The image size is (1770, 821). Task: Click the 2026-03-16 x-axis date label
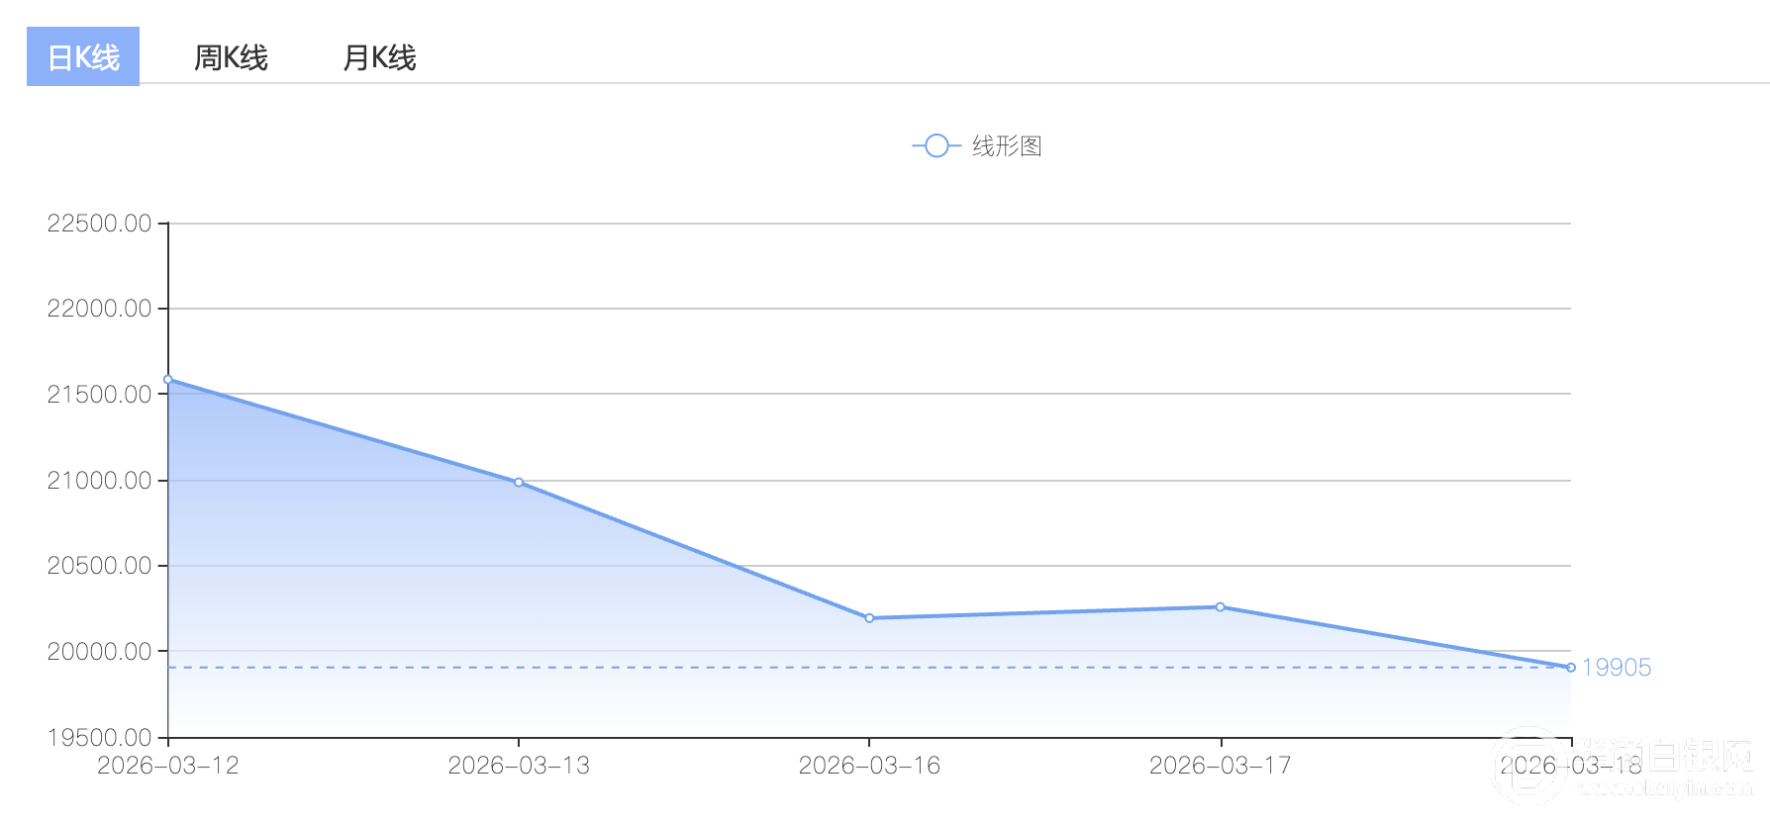(x=869, y=766)
